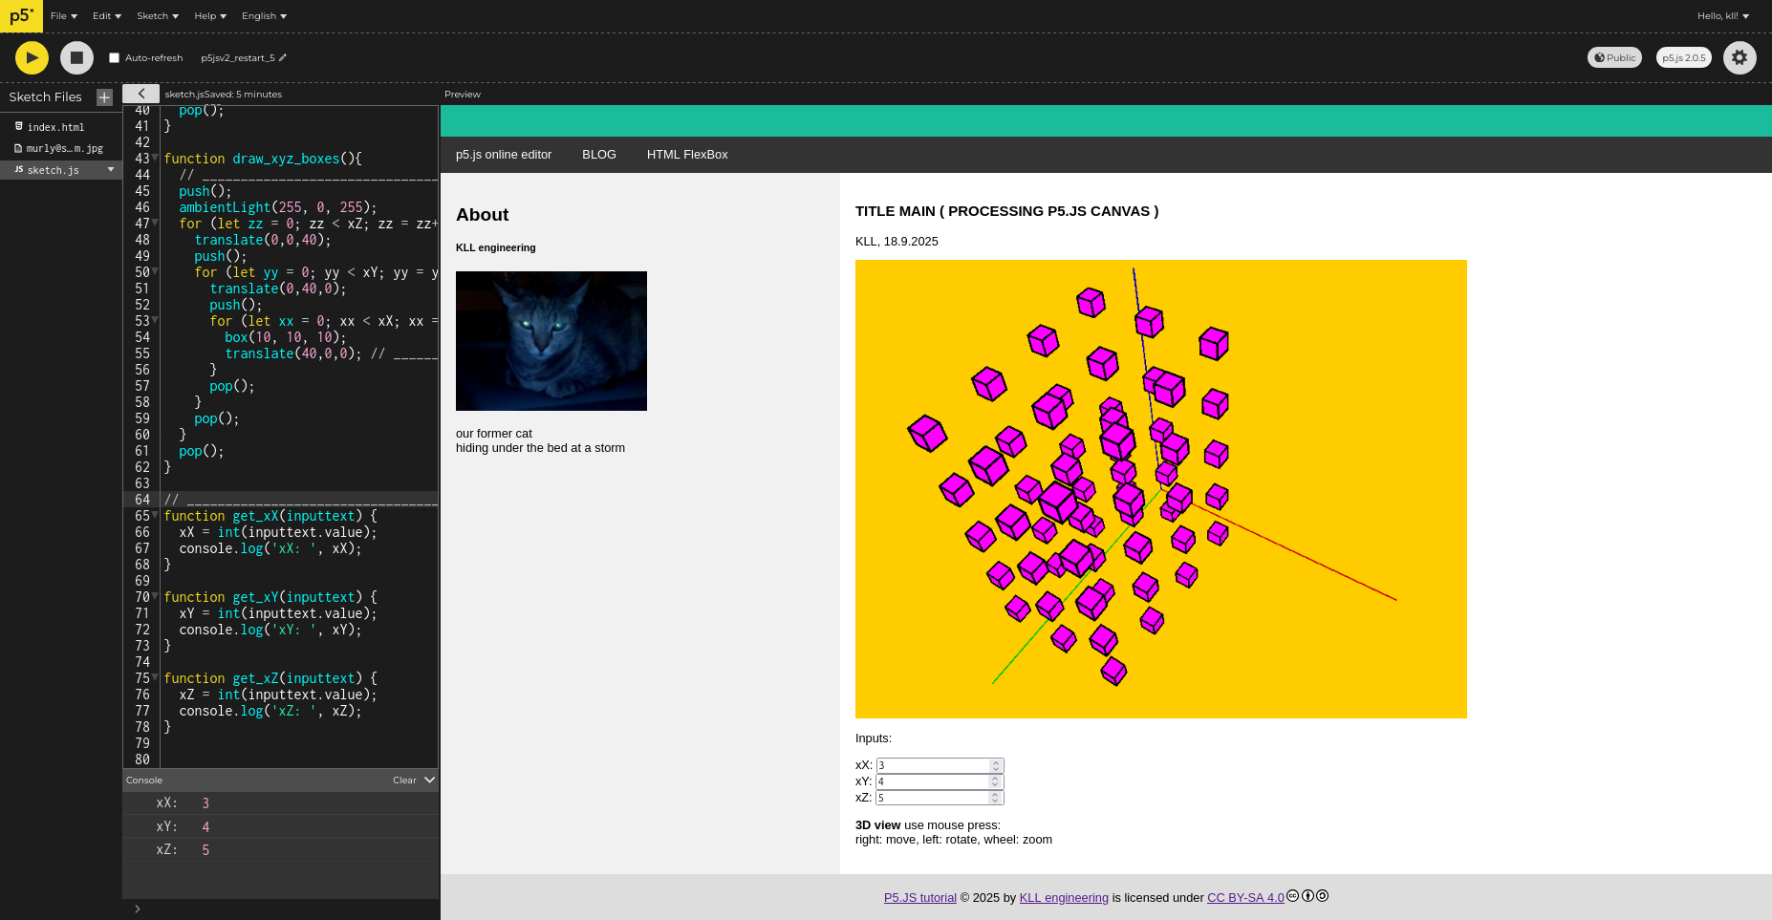The height and width of the screenshot is (920, 1772).
Task: Open sketch.js file options dropdown arrow
Action: pos(111,170)
